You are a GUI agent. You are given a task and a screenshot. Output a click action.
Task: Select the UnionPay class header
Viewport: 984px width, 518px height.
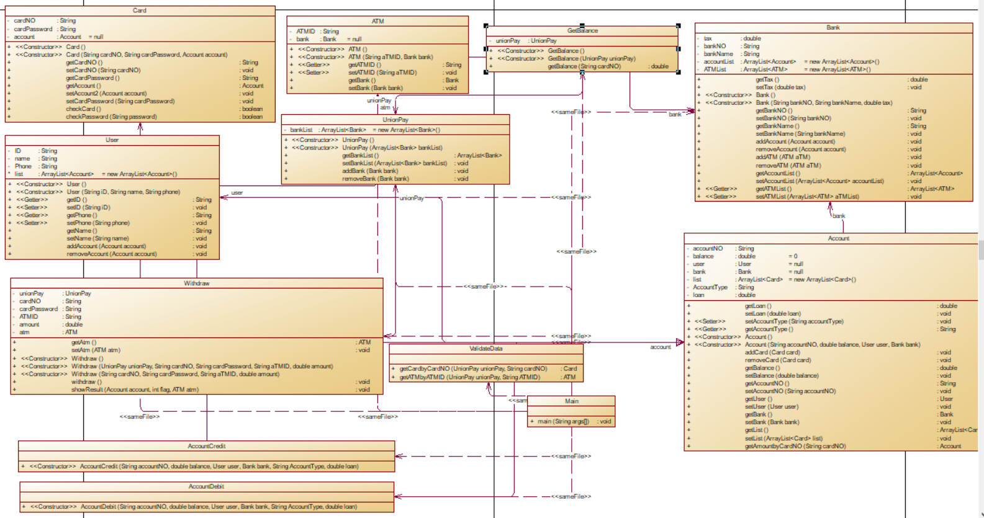coord(395,120)
